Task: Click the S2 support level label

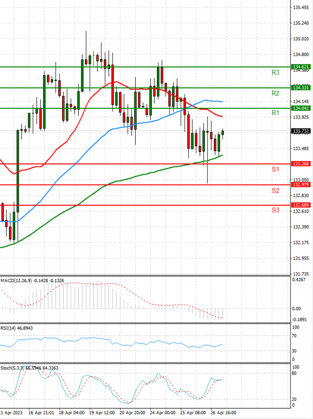Action: click(275, 191)
